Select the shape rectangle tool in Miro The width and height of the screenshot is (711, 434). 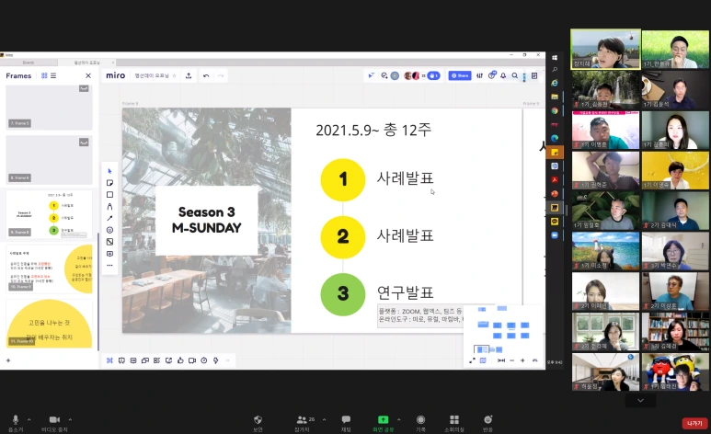click(x=109, y=195)
